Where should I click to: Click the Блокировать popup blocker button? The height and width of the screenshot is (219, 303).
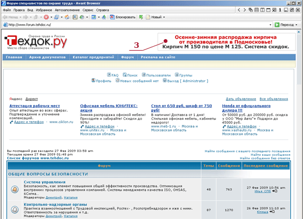(x=123, y=17)
